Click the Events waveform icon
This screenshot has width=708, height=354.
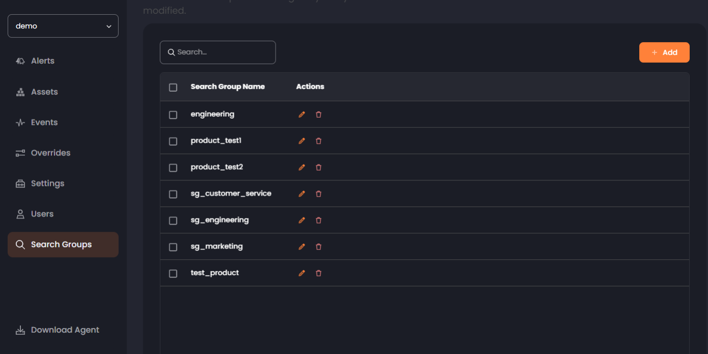tap(20, 122)
